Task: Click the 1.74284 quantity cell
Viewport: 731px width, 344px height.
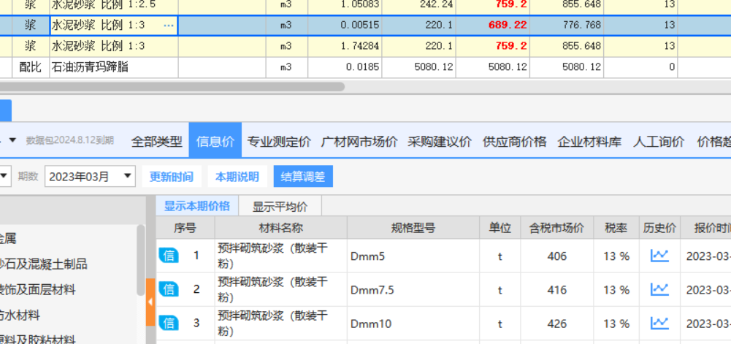Action: pyautogui.click(x=345, y=46)
